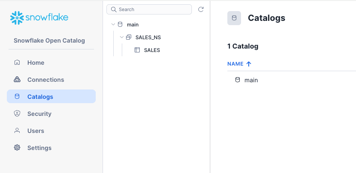
Task: Collapse the main catalog tree node
Action: click(x=113, y=25)
